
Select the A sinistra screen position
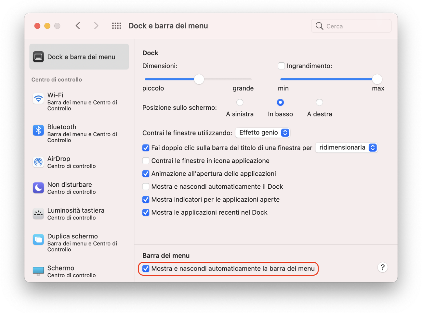click(x=240, y=102)
